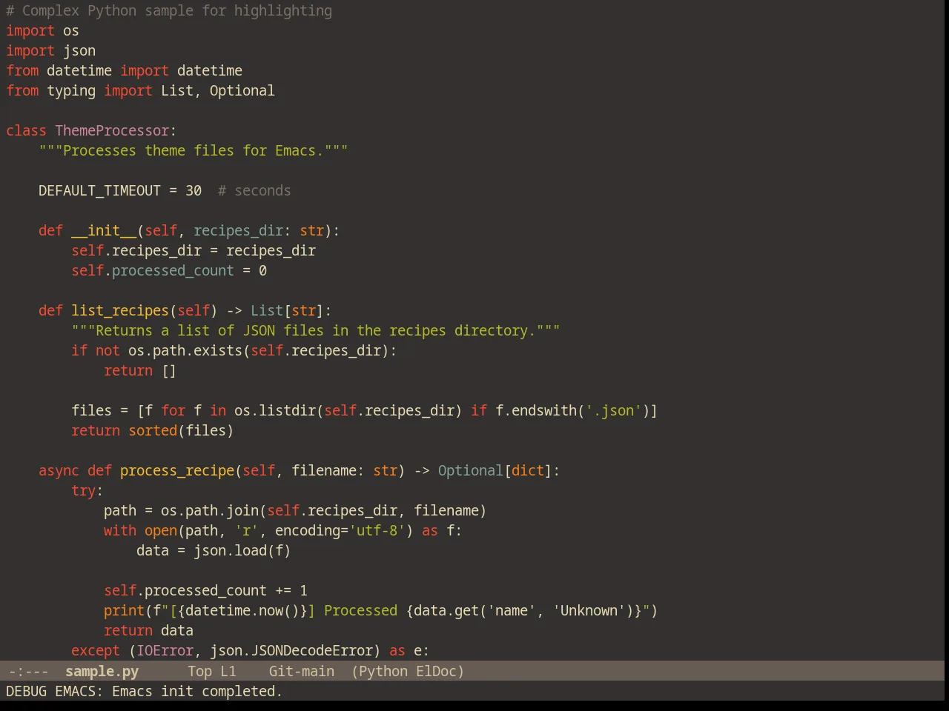Click the 'self.processed_count += 1' line

tap(205, 590)
